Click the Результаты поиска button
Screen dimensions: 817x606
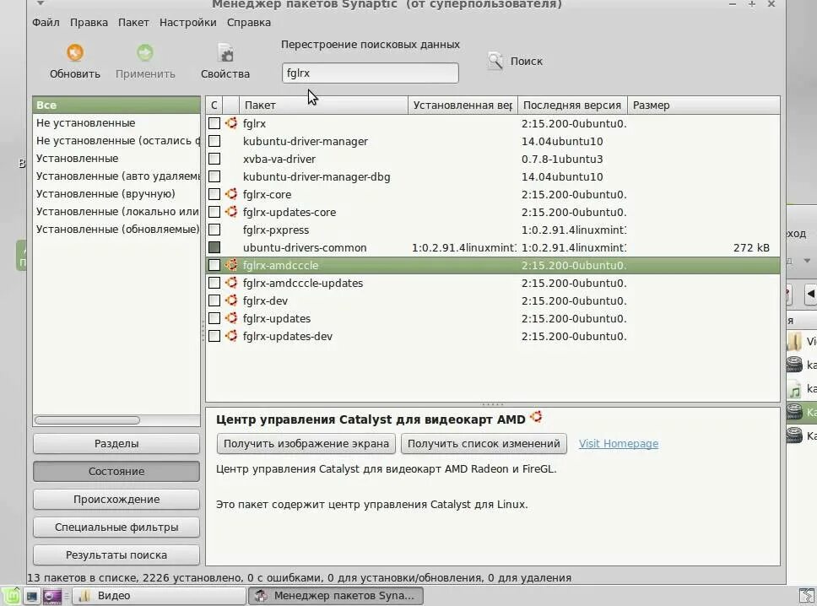pyautogui.click(x=116, y=555)
